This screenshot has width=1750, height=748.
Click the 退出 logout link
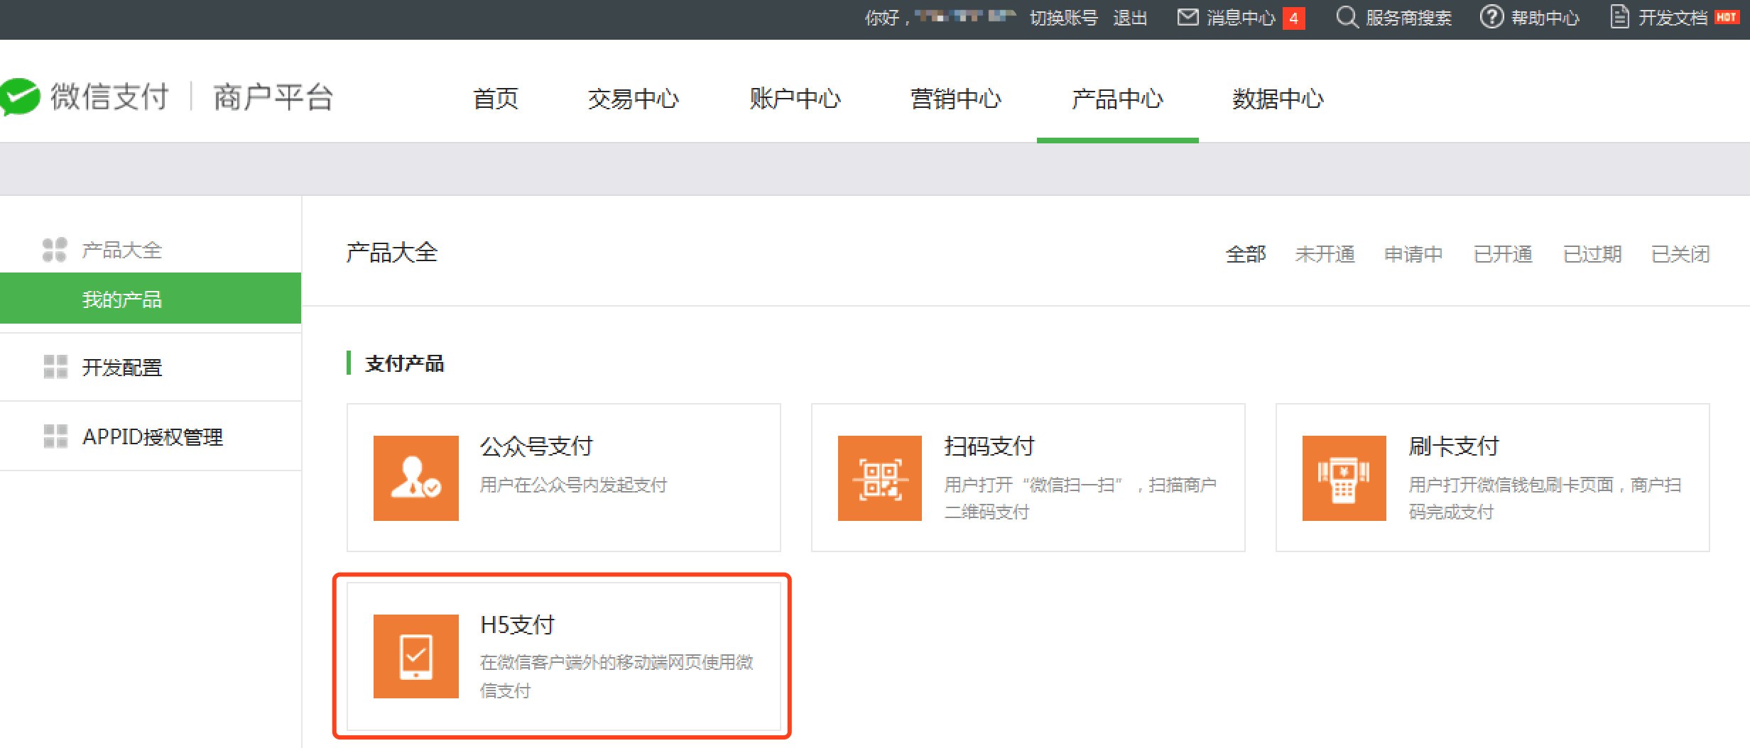(x=1130, y=18)
